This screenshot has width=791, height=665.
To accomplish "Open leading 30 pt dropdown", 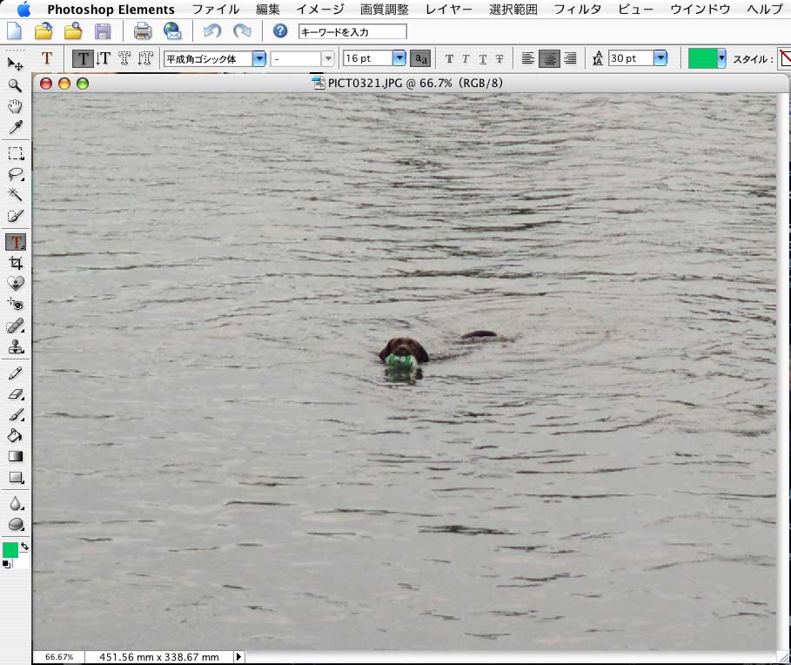I will 660,58.
